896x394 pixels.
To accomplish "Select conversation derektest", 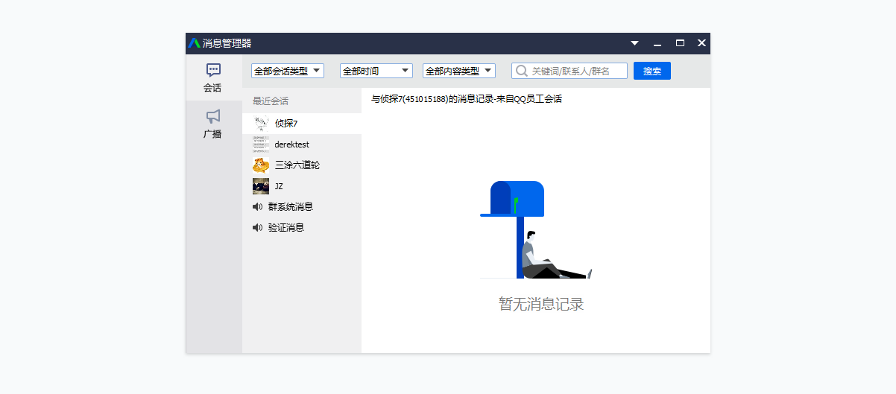I will click(x=302, y=144).
